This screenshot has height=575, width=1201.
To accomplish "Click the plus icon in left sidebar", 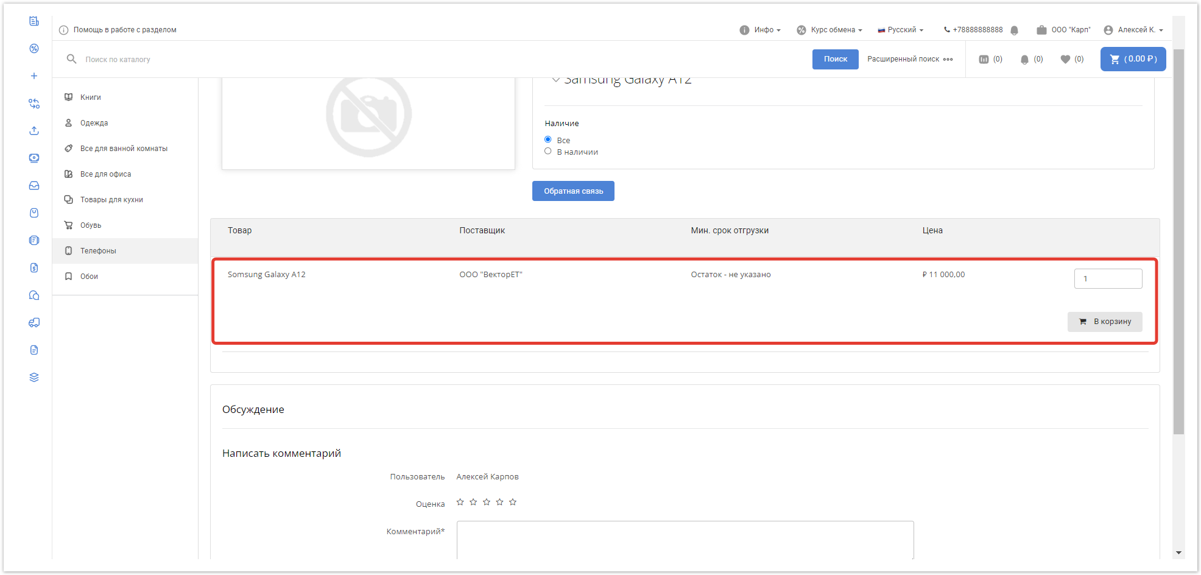I will pyautogui.click(x=34, y=76).
